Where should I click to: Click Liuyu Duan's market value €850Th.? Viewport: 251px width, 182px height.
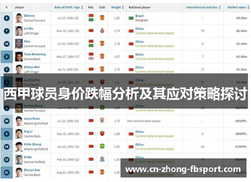(x=241, y=121)
